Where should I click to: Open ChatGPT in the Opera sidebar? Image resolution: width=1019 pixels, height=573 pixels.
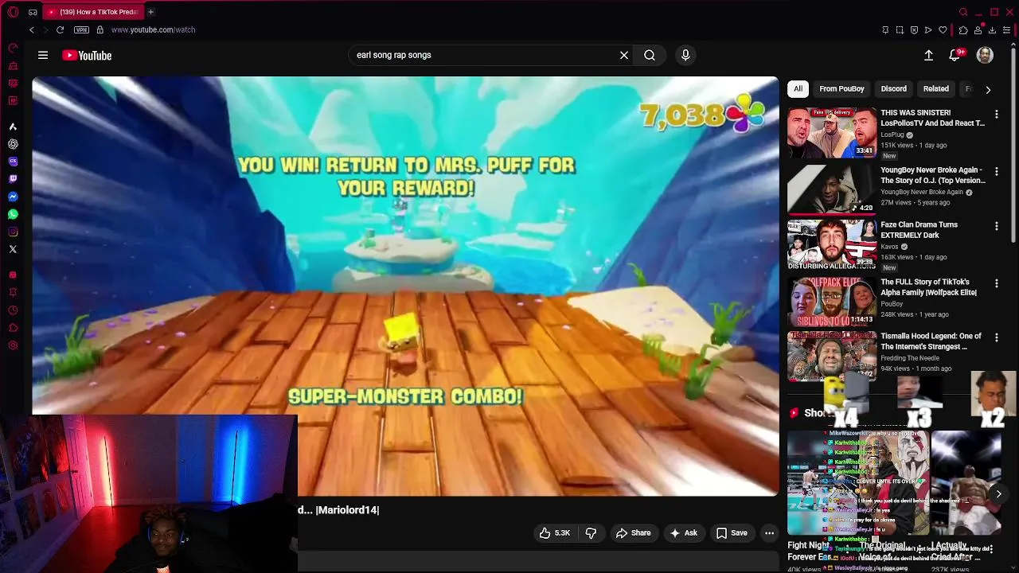pyautogui.click(x=13, y=144)
